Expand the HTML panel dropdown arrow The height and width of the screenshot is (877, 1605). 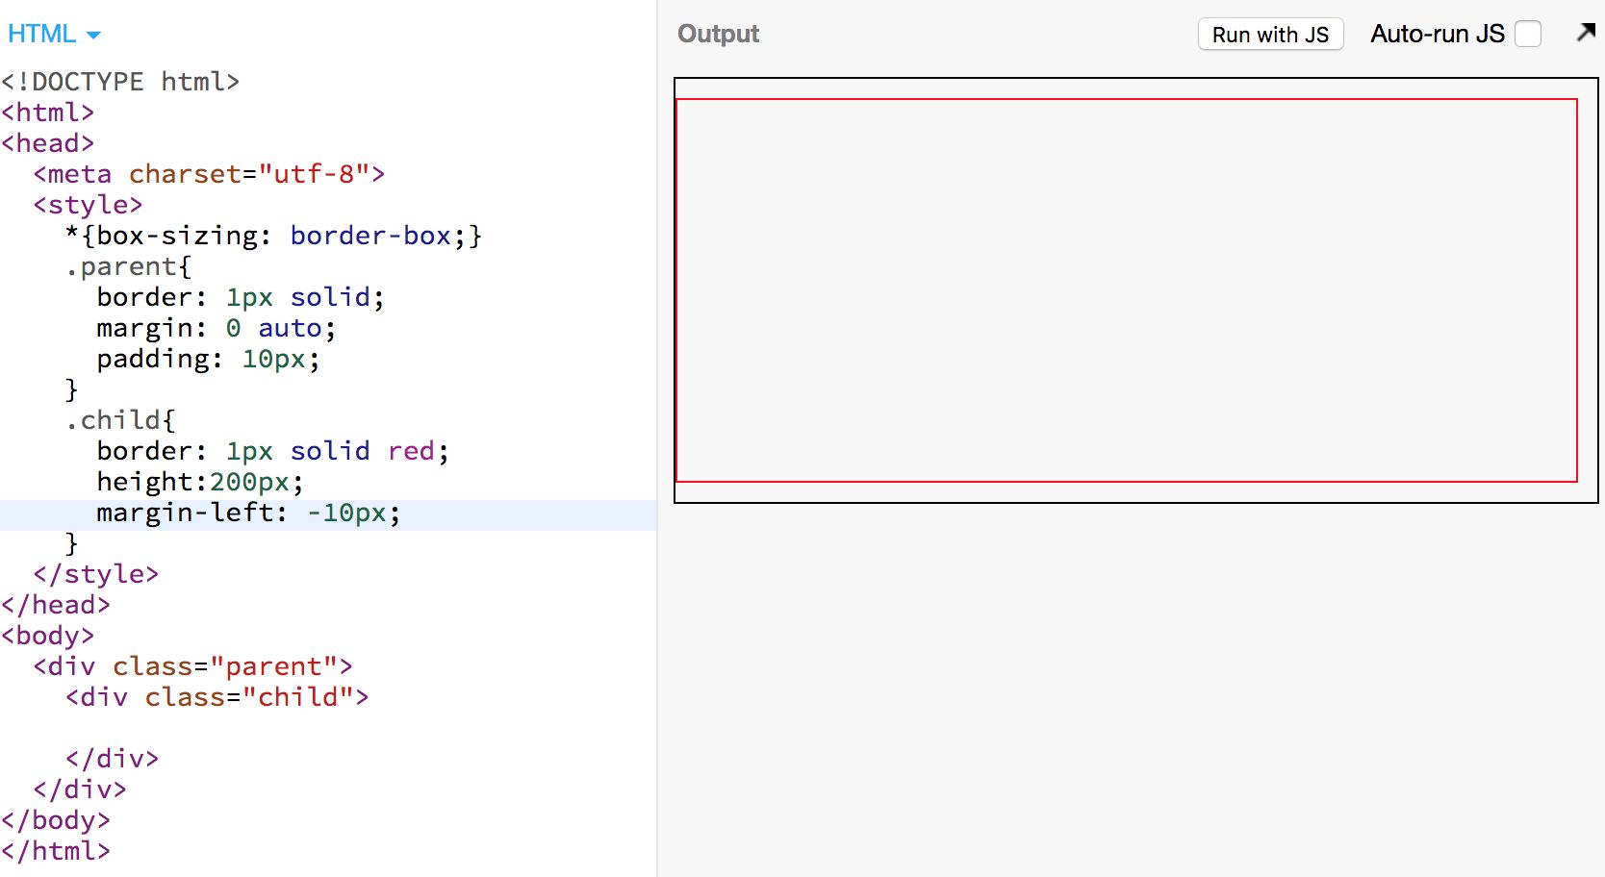coord(93,36)
